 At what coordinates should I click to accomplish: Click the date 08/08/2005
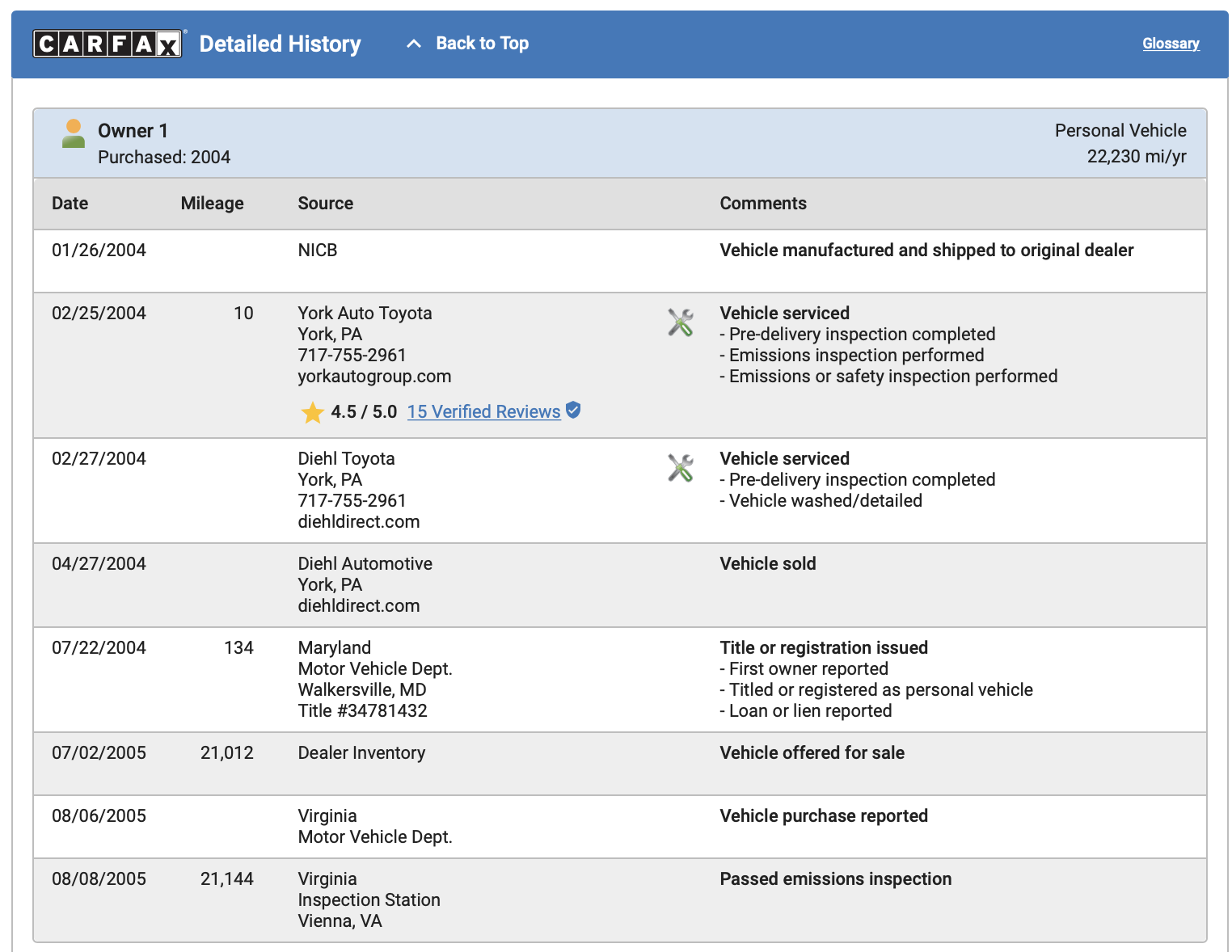pos(99,879)
